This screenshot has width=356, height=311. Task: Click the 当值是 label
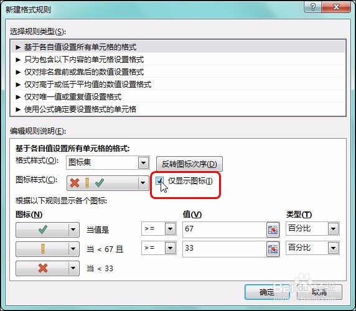[x=98, y=230]
